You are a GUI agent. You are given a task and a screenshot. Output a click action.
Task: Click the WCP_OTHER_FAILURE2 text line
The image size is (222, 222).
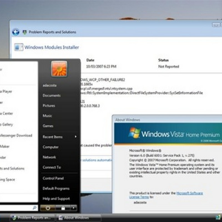(x=103, y=80)
